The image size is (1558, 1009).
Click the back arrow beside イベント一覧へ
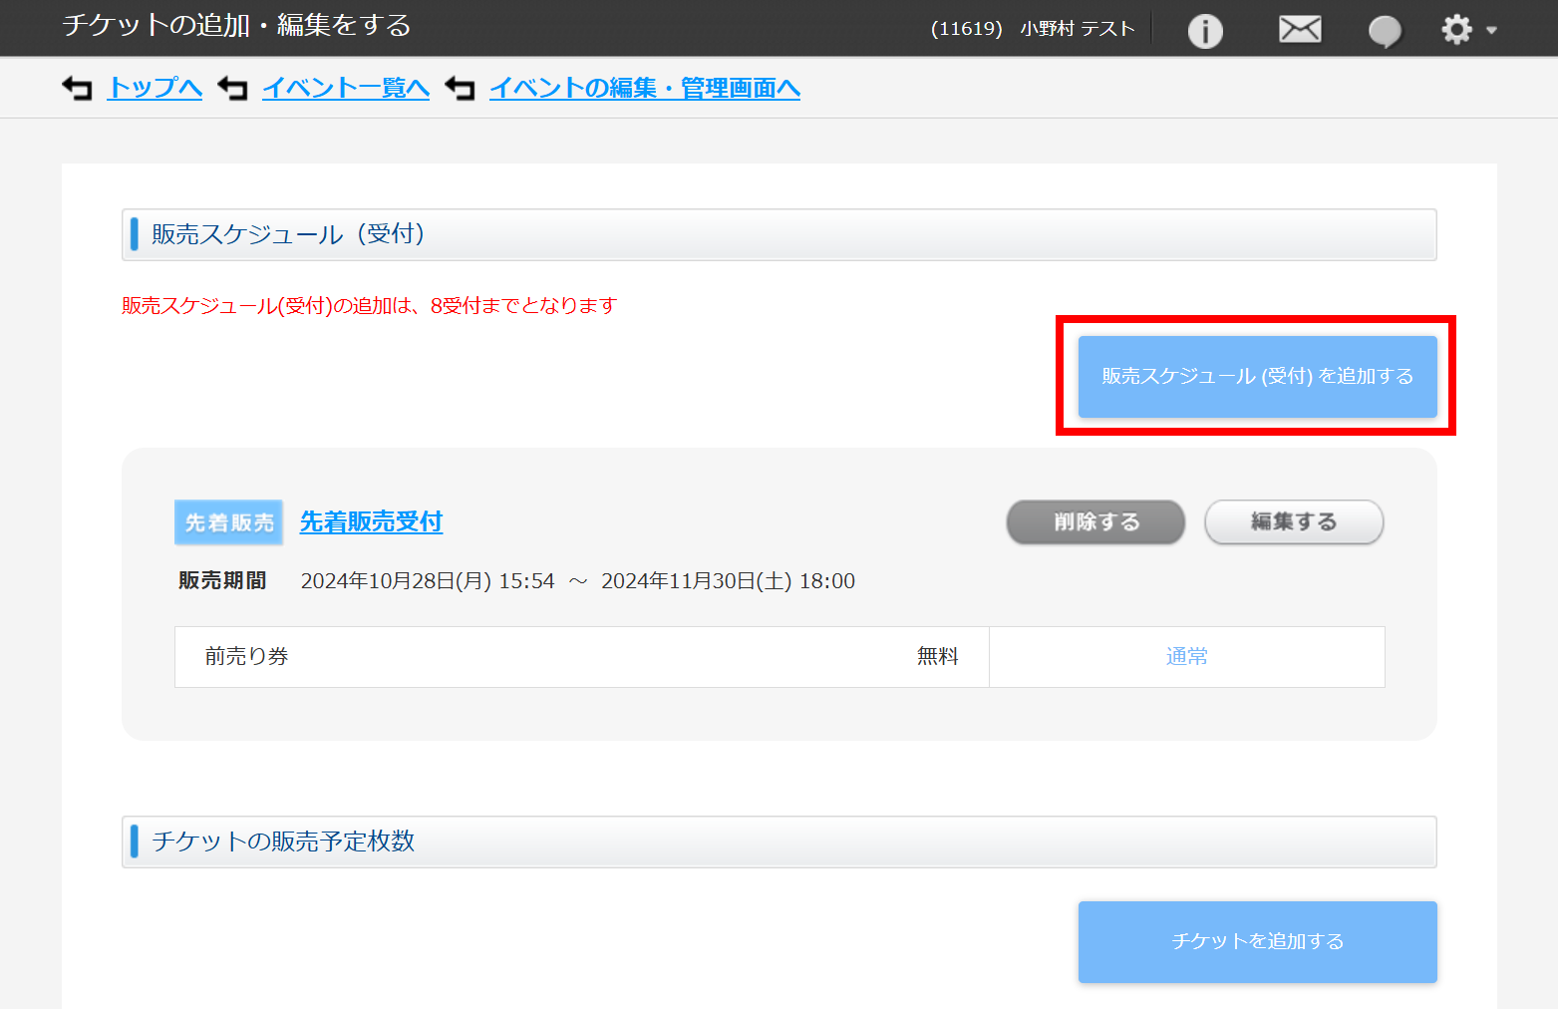point(233,88)
